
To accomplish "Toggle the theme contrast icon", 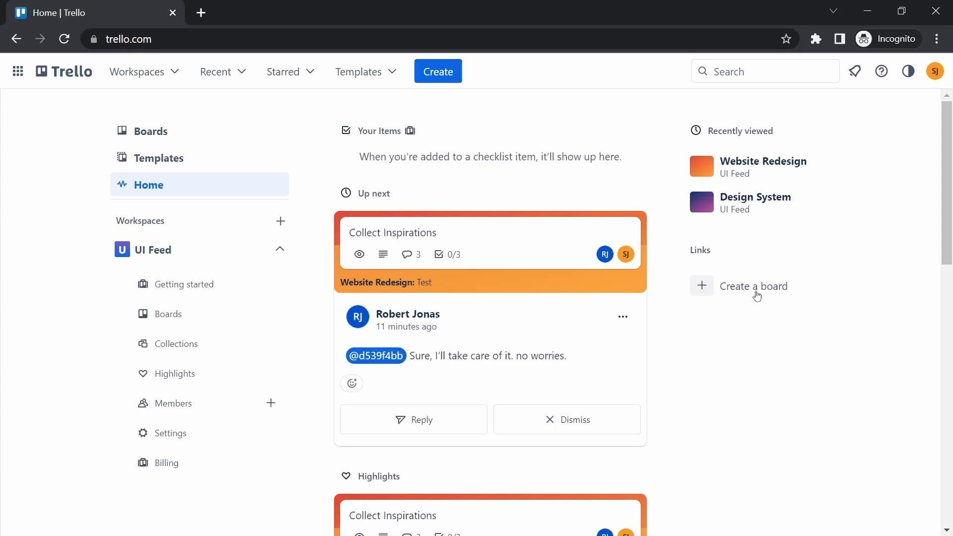I will (908, 71).
